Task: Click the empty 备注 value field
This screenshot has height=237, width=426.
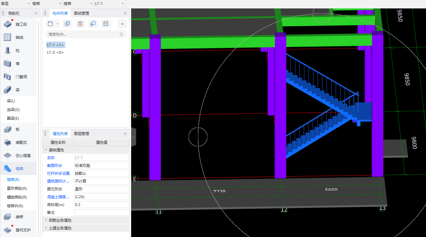Action: tap(102, 213)
